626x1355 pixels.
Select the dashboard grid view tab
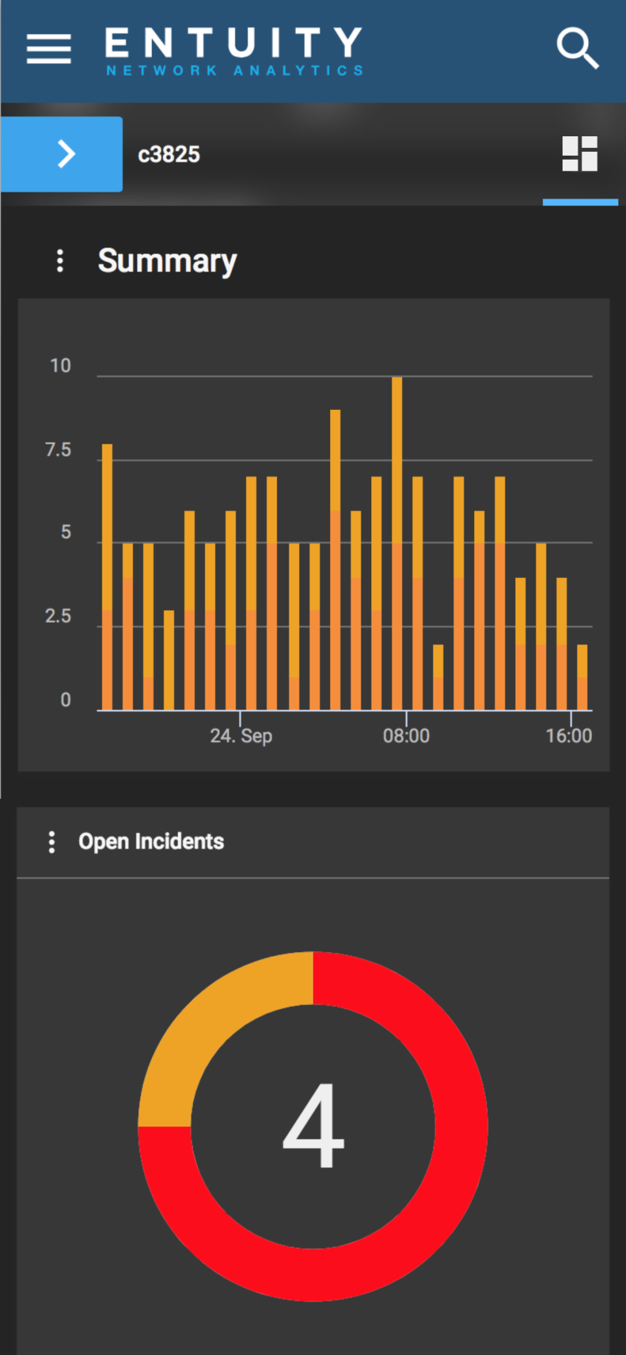click(x=580, y=154)
